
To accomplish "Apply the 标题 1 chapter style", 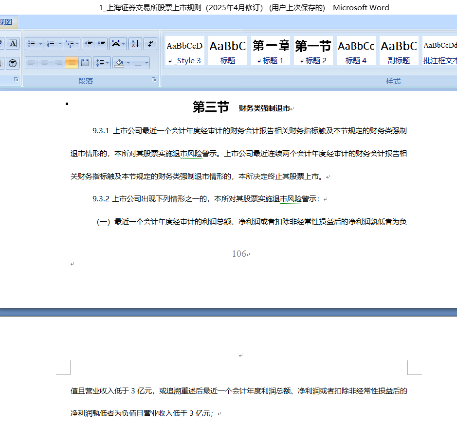I will 271,51.
